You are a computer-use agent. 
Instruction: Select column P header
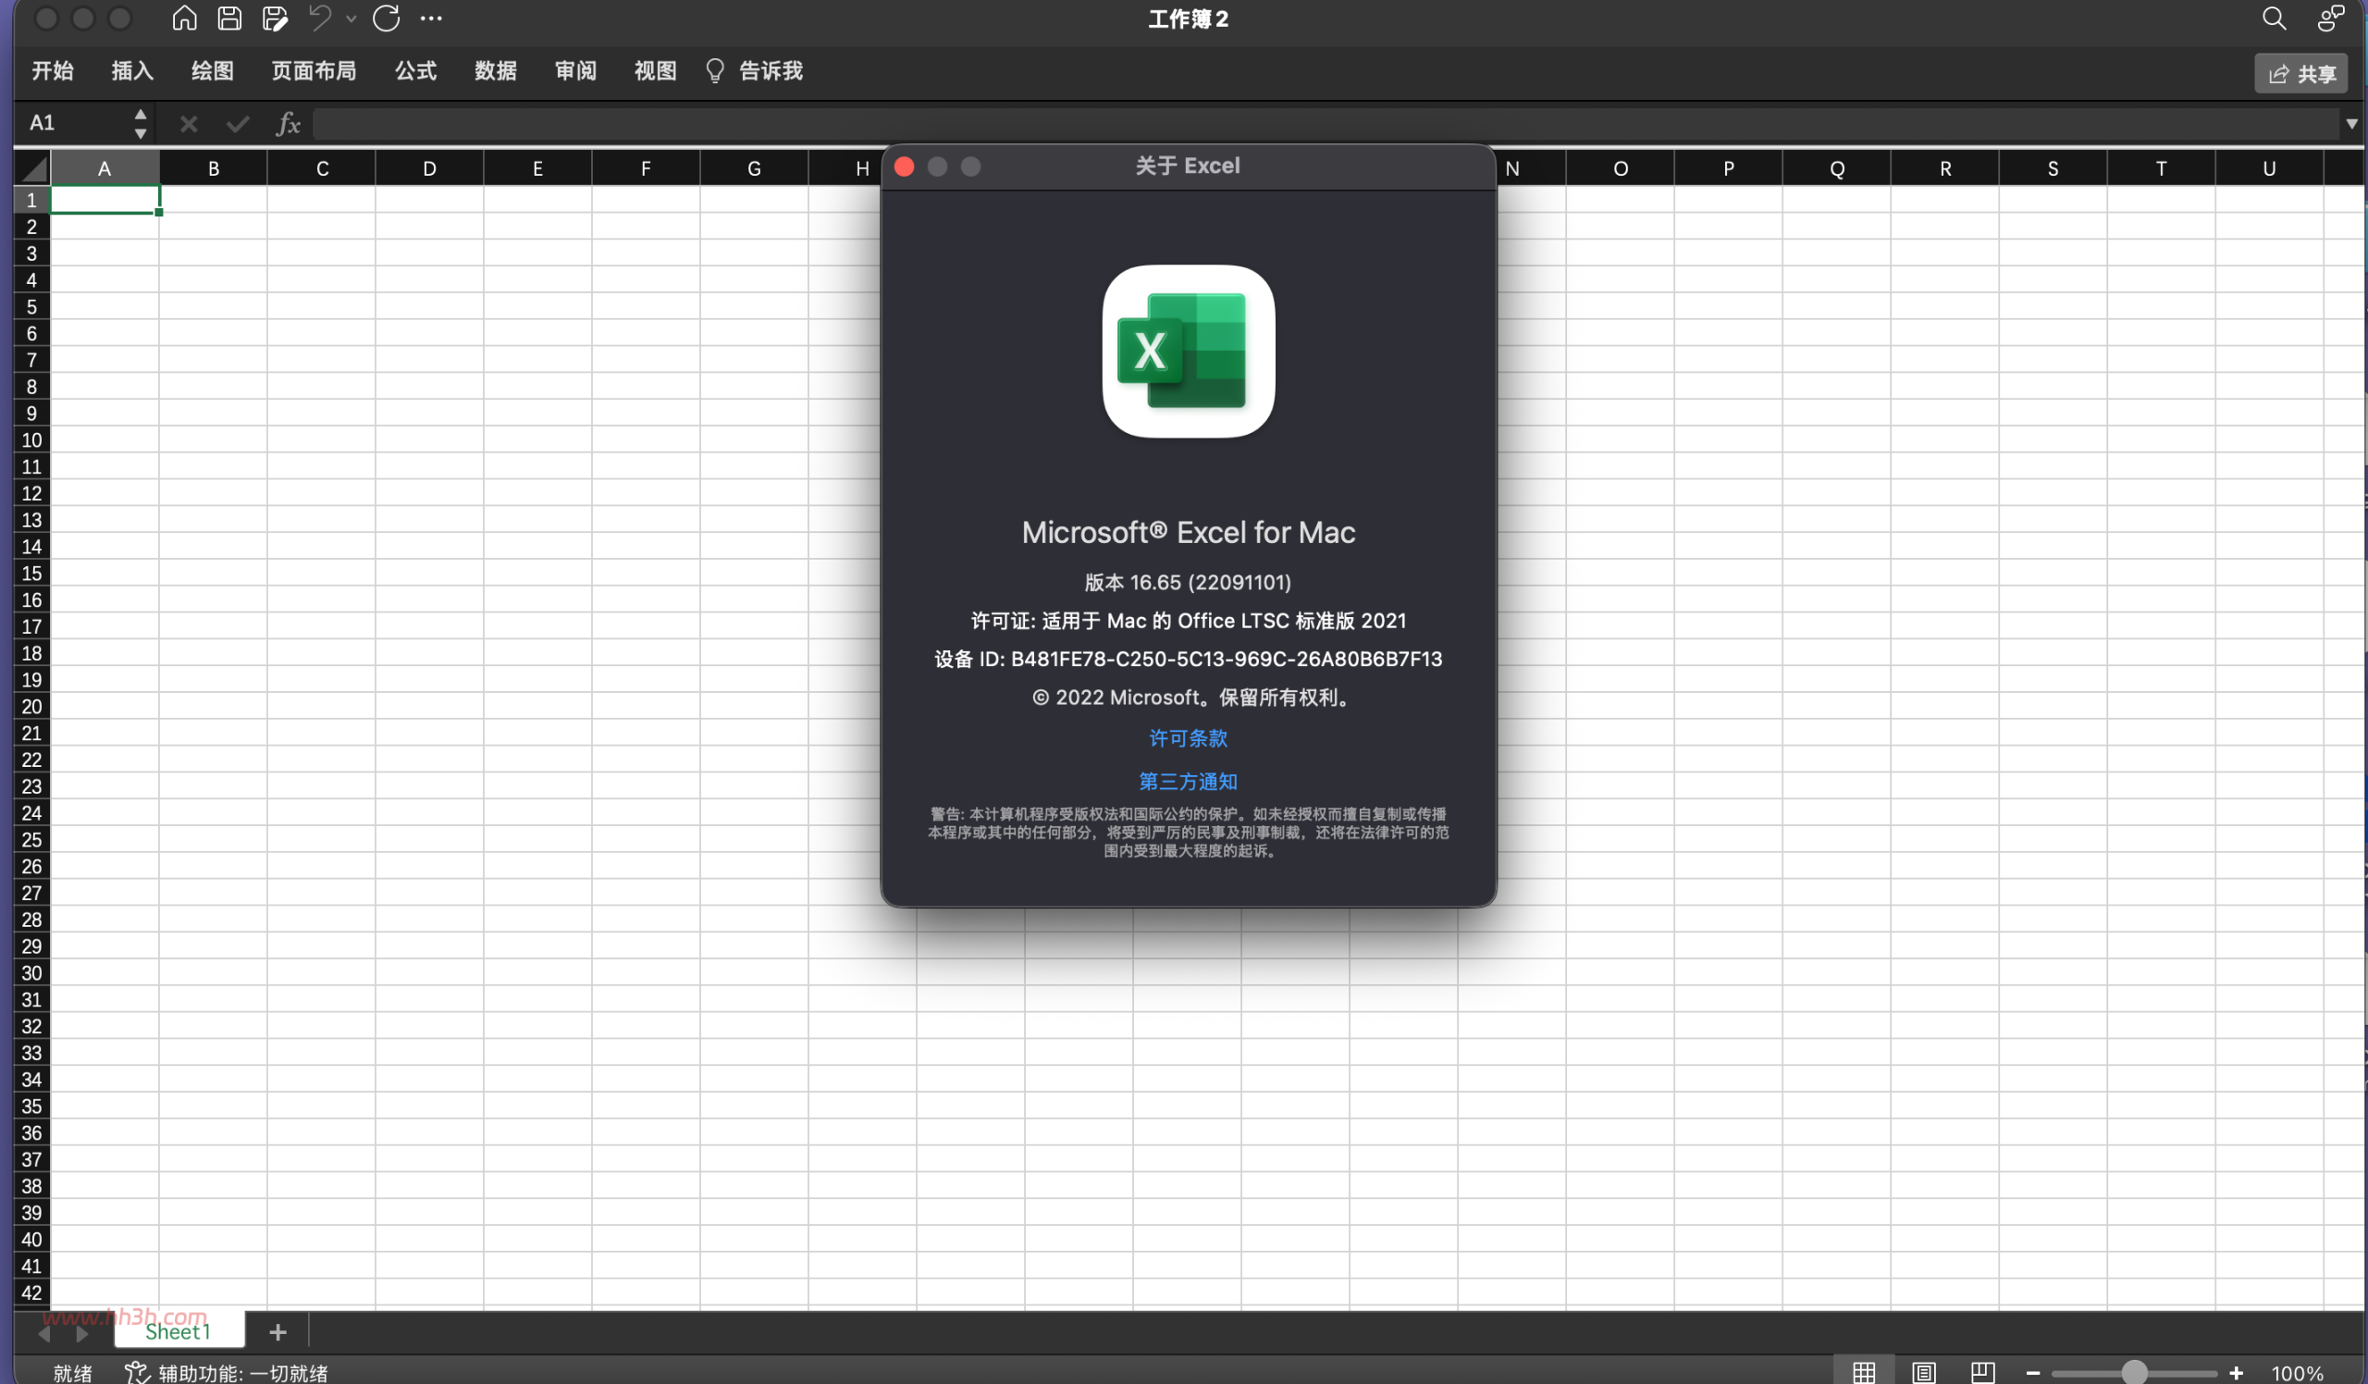point(1728,168)
